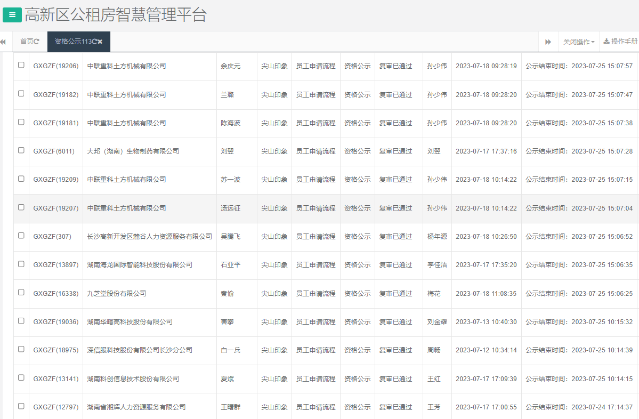Click ID cell GXGZF(19206)
Viewport: 639px width, 419px height.
[56, 66]
